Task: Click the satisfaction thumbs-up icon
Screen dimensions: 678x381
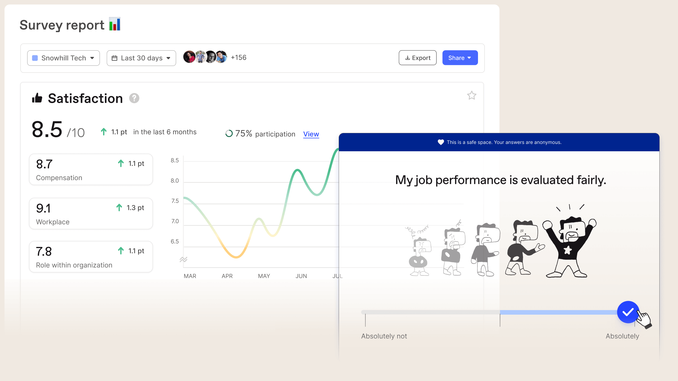Action: pyautogui.click(x=37, y=98)
